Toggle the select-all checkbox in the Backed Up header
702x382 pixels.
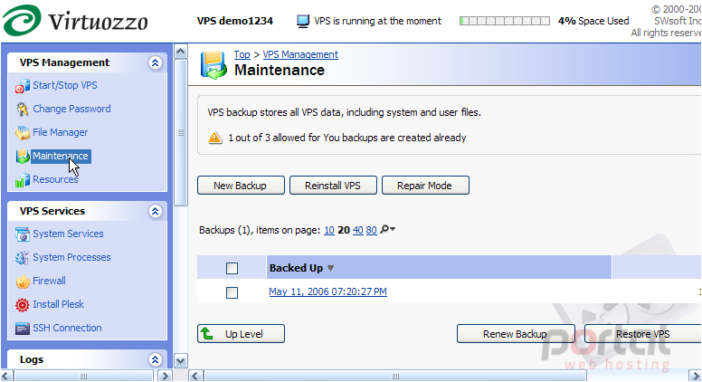coord(232,268)
